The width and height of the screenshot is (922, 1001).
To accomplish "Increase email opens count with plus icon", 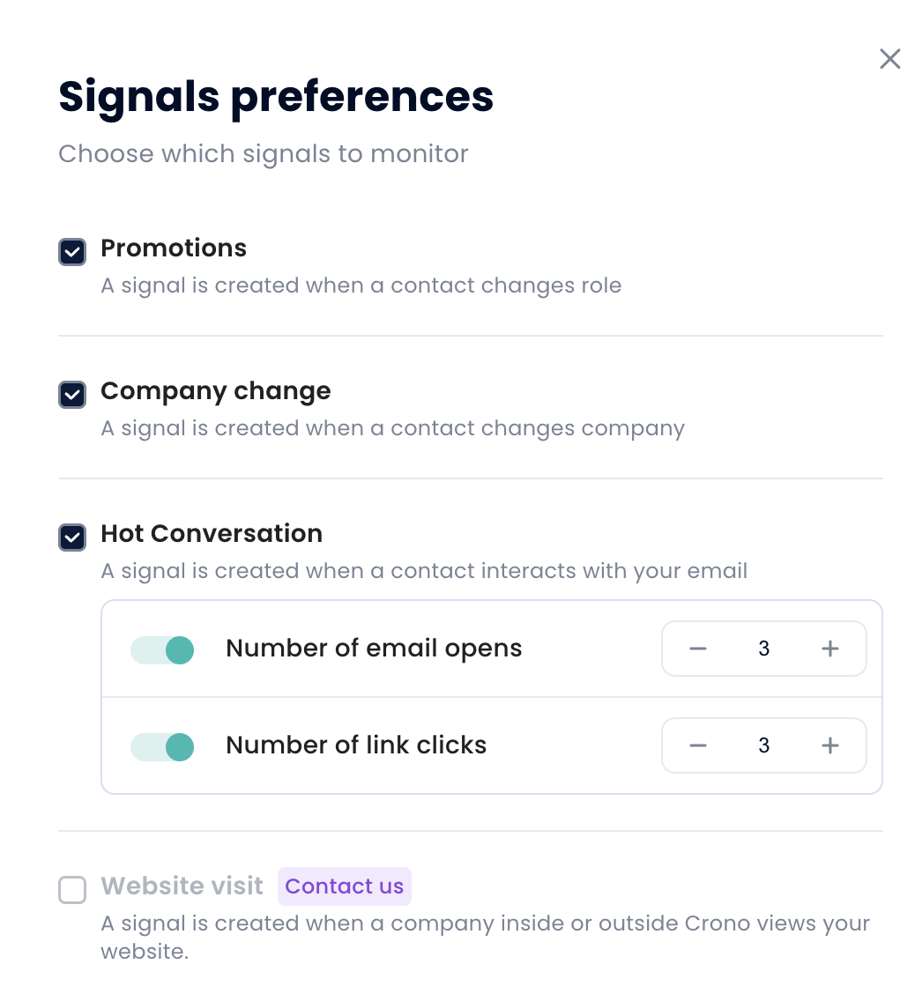I will coord(829,649).
